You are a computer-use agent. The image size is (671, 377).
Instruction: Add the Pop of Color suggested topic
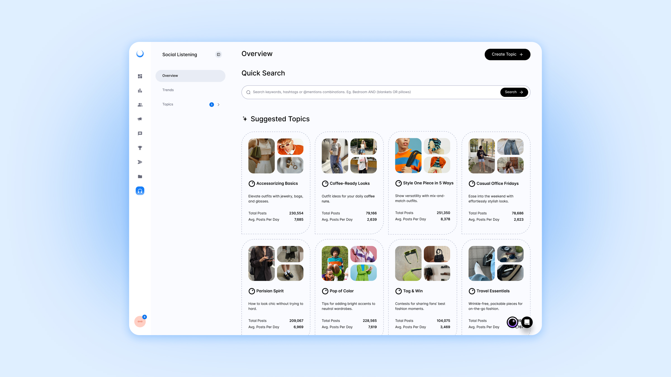click(x=325, y=291)
